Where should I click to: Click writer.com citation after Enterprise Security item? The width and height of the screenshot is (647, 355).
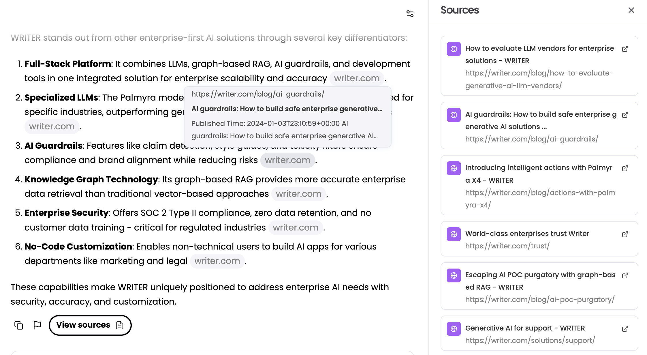click(x=296, y=228)
